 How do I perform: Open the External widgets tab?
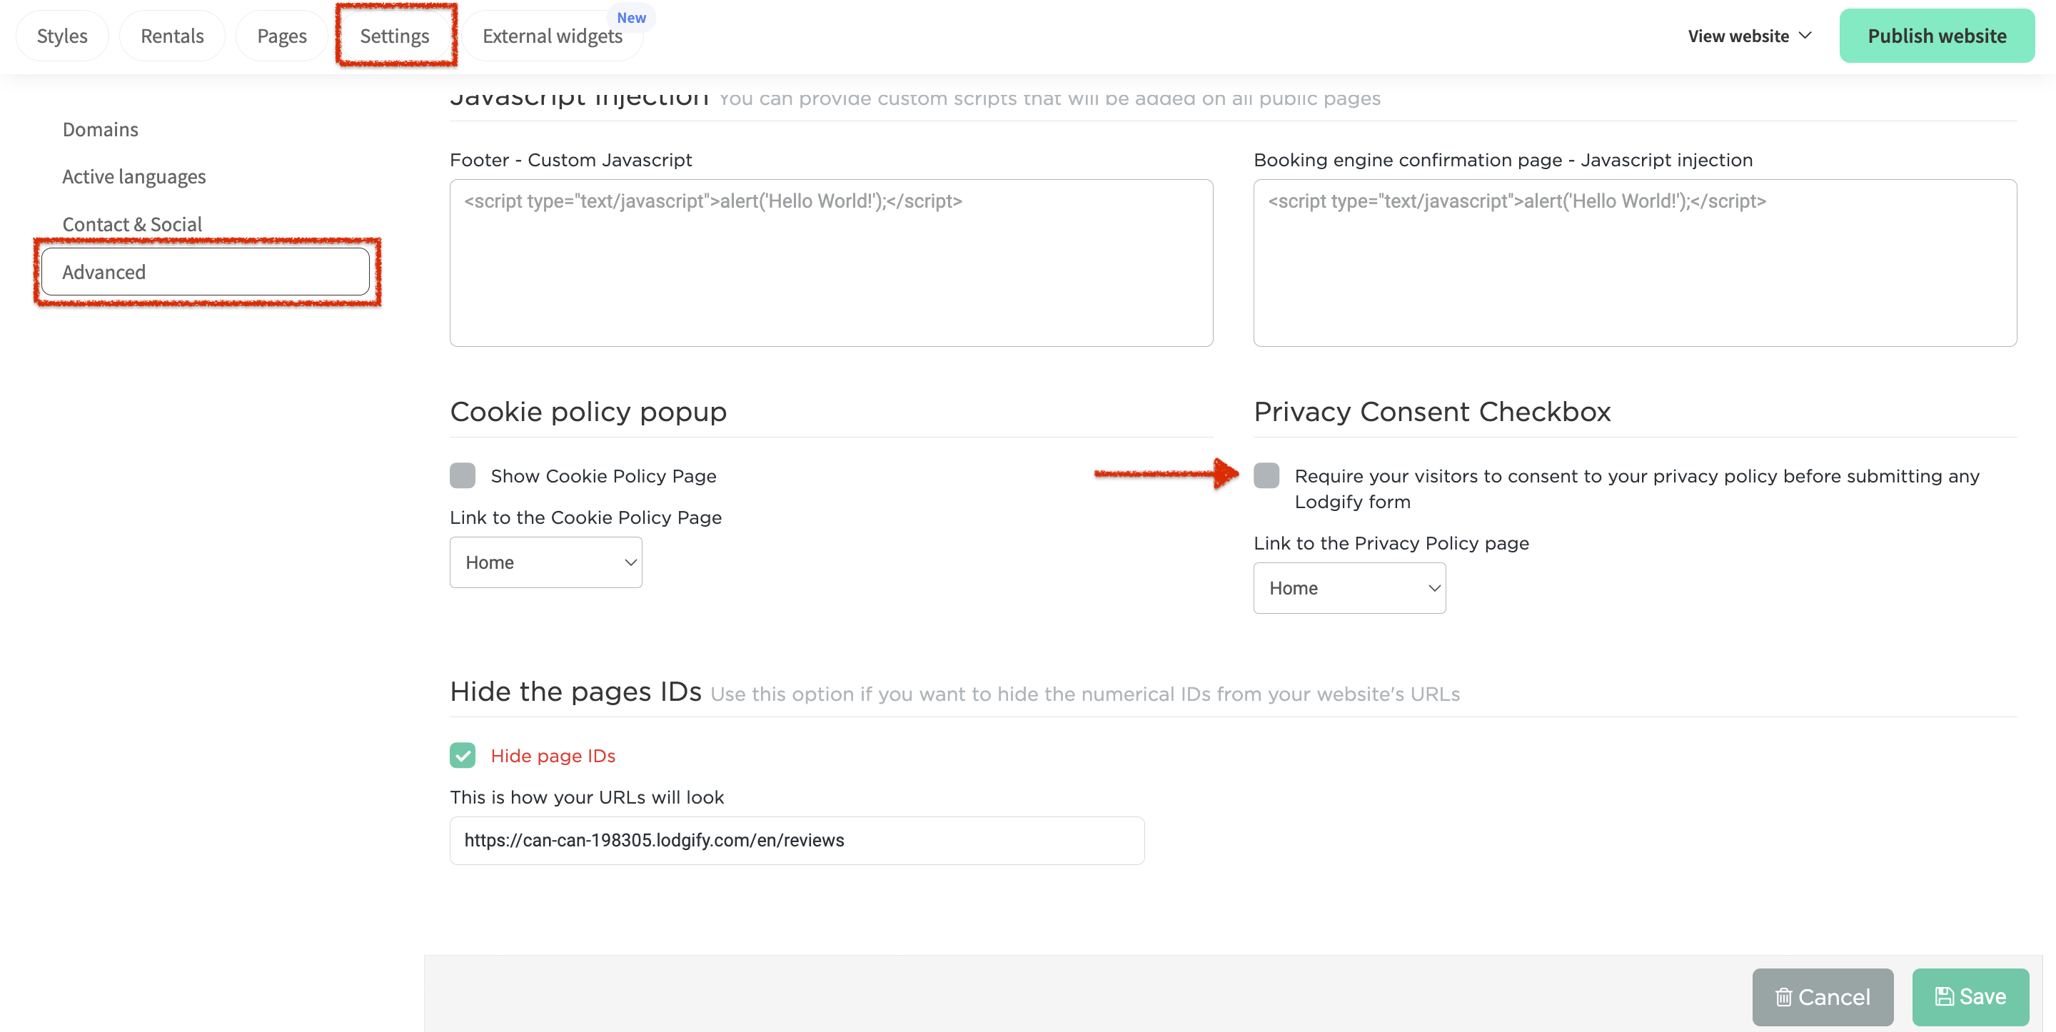click(x=553, y=36)
